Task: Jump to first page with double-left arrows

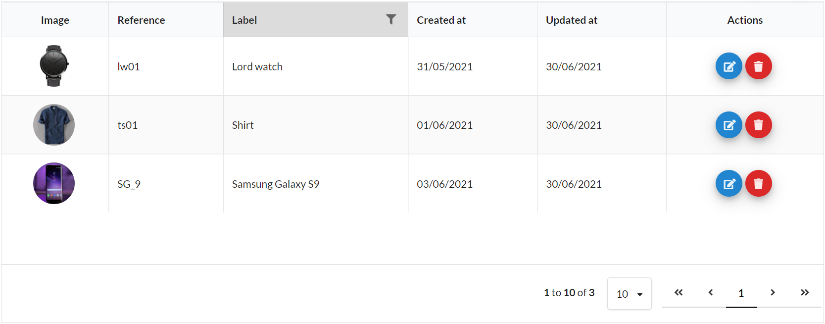Action: (679, 293)
